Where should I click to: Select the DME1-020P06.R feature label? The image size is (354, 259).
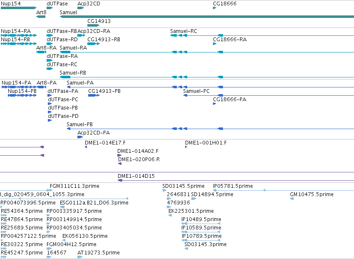[139, 159]
